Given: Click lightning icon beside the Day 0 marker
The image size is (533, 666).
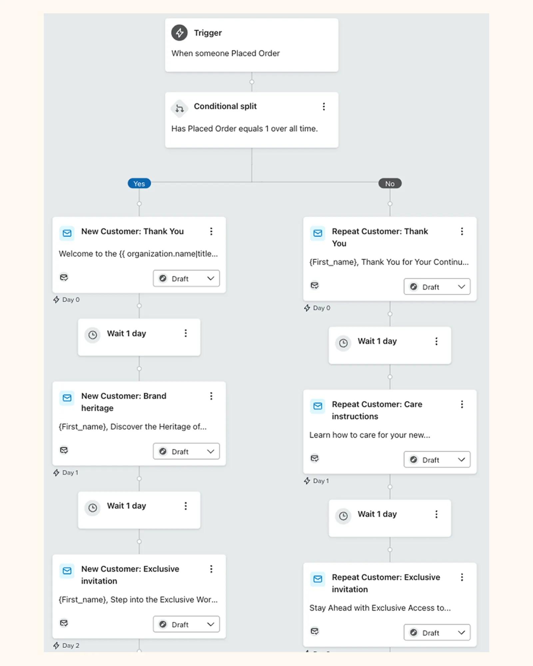Looking at the screenshot, I should tap(56, 299).
